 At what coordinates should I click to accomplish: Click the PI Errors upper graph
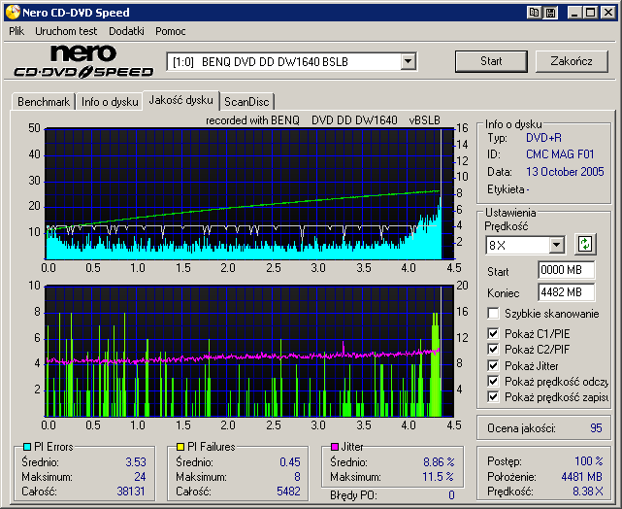tap(249, 193)
